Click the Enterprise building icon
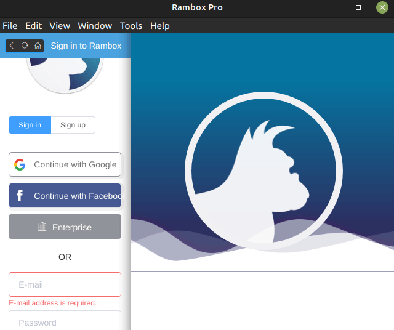The image size is (394, 330). pyautogui.click(x=42, y=227)
